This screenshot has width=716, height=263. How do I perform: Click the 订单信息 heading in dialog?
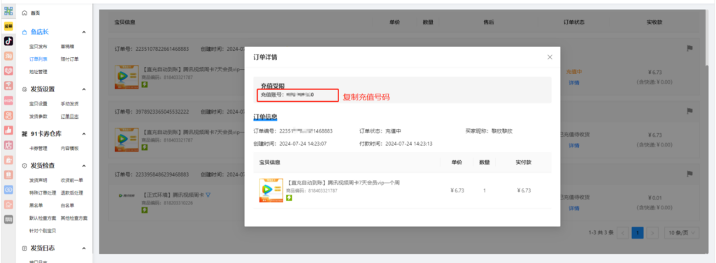coord(265,117)
